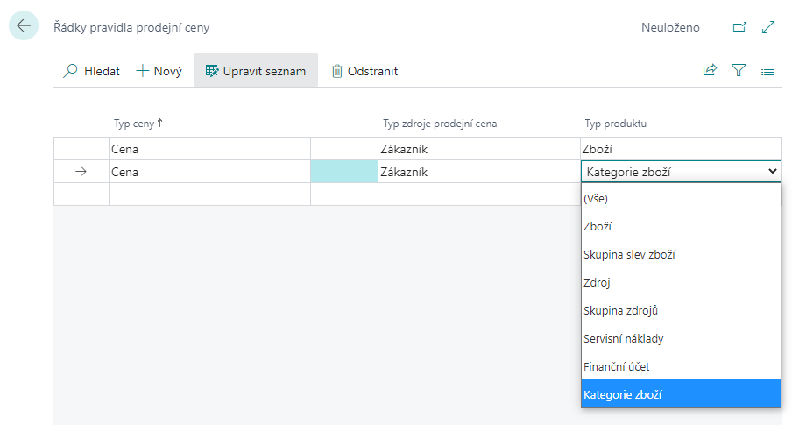Image resolution: width=792 pixels, height=425 pixels.
Task: Switch list view layout icon
Action: click(767, 71)
